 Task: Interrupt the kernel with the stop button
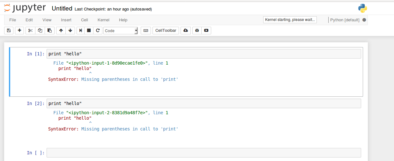[x=89, y=31]
